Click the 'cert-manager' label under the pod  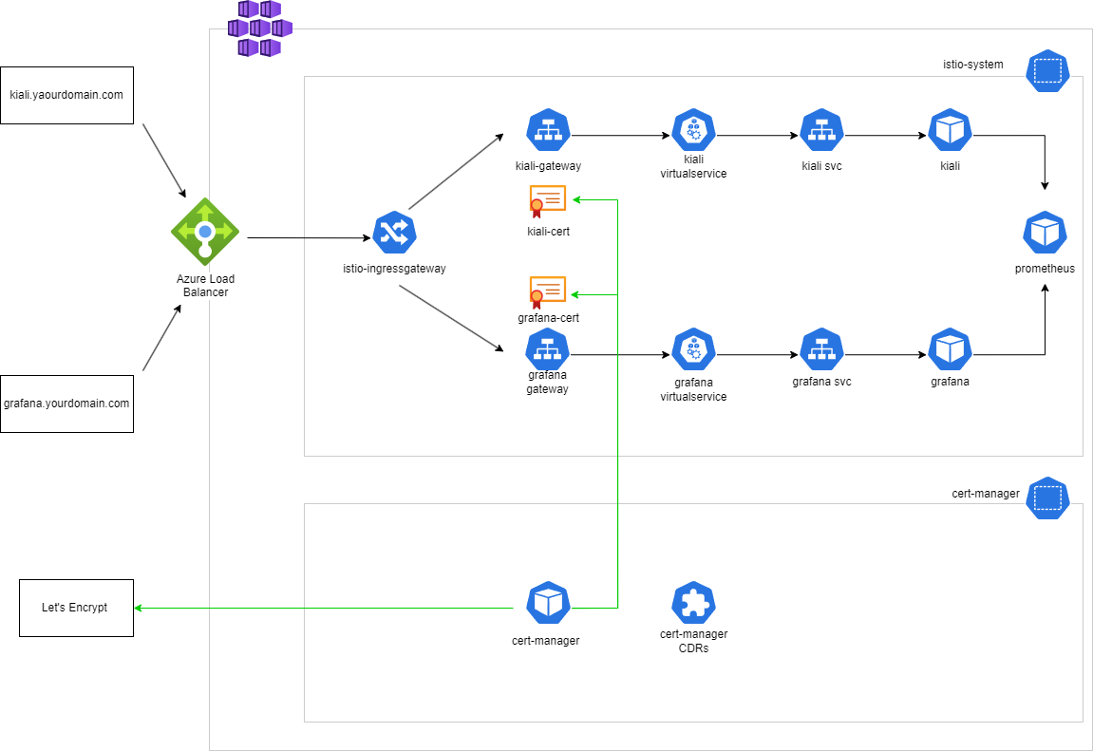click(x=546, y=641)
